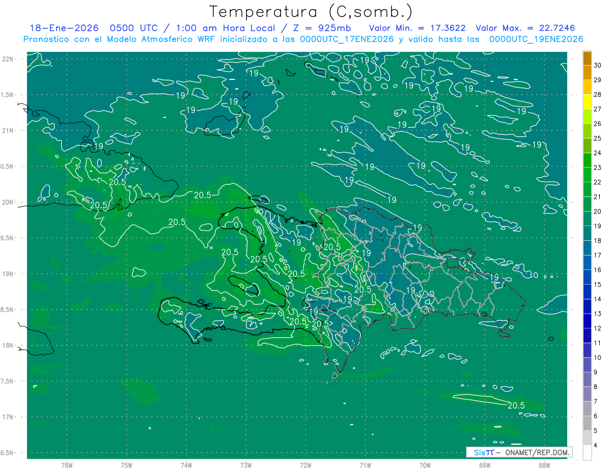Viewport: 611px width, 472px height.
Task: Click the 6.5N latitude axis label
Action: (7, 453)
